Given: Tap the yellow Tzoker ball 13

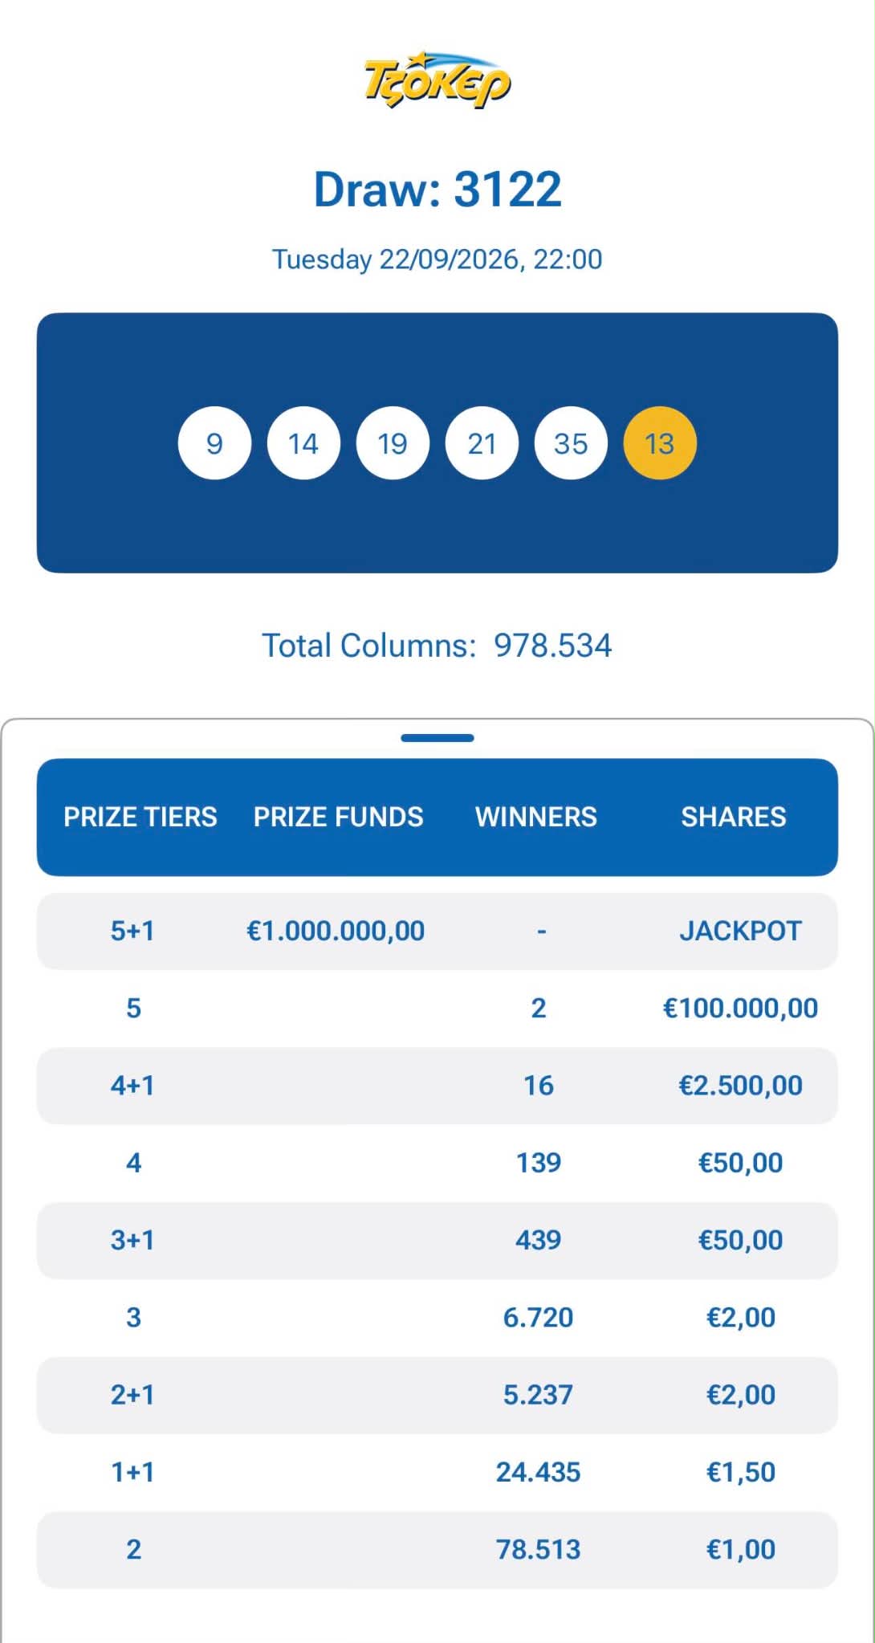Looking at the screenshot, I should (x=660, y=443).
